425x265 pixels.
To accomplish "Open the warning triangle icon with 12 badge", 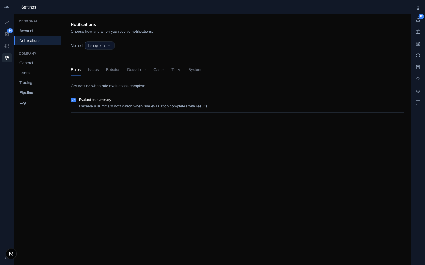I will (x=418, y=20).
